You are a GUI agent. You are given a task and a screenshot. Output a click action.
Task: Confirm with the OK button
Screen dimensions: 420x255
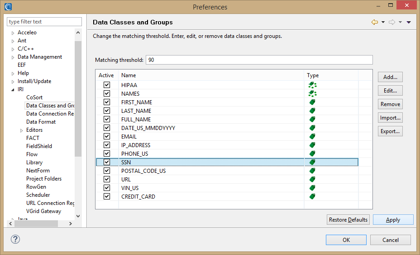[346, 240]
